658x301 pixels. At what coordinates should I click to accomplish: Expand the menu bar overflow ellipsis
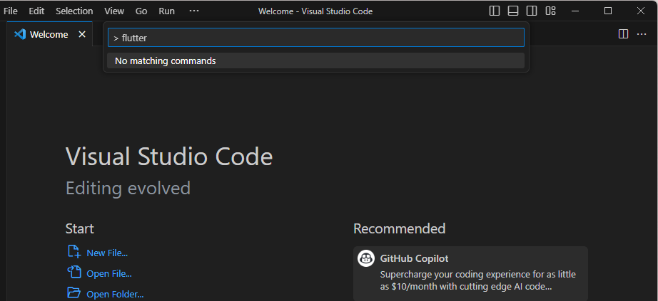[194, 11]
